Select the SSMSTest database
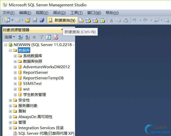The width and height of the screenshot is (171, 136). point(32,84)
